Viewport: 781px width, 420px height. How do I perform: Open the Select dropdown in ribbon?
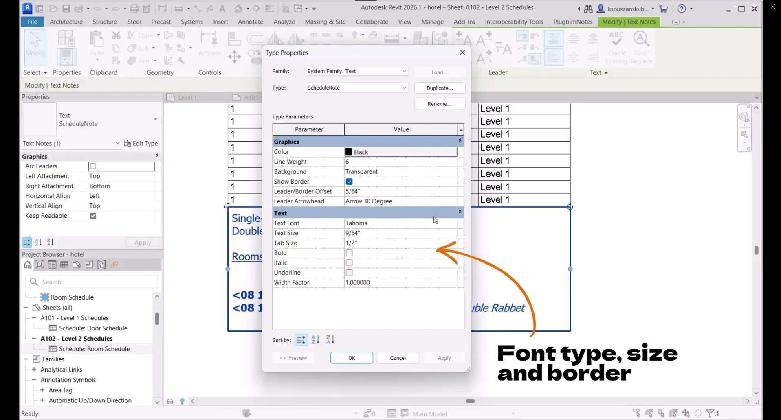[x=45, y=73]
